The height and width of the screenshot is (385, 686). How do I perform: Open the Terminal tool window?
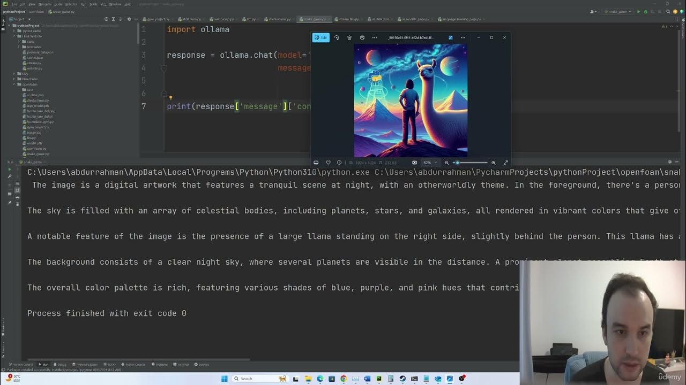(x=181, y=365)
